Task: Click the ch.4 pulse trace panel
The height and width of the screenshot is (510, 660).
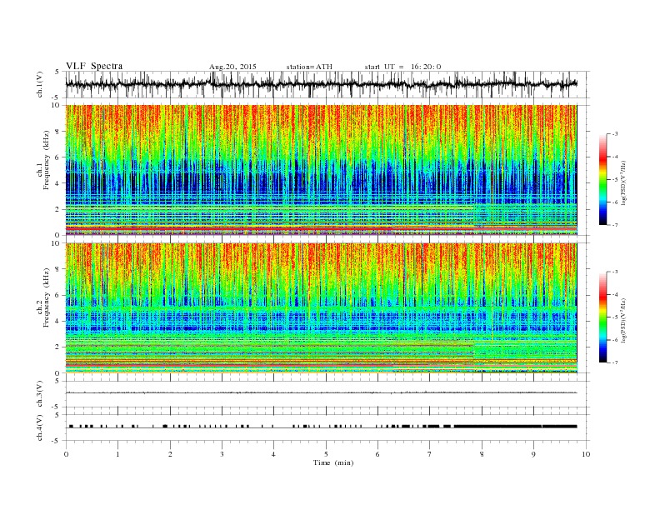Action: [x=327, y=427]
